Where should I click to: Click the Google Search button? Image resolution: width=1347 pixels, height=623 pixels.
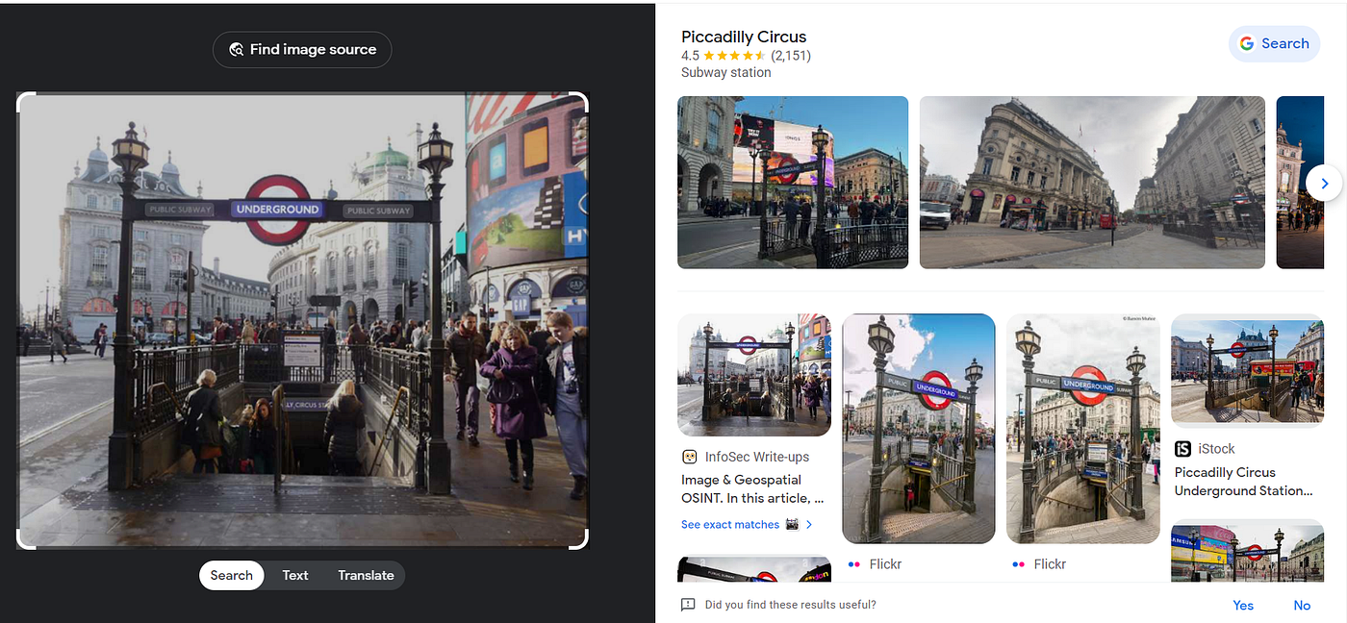tap(1274, 43)
